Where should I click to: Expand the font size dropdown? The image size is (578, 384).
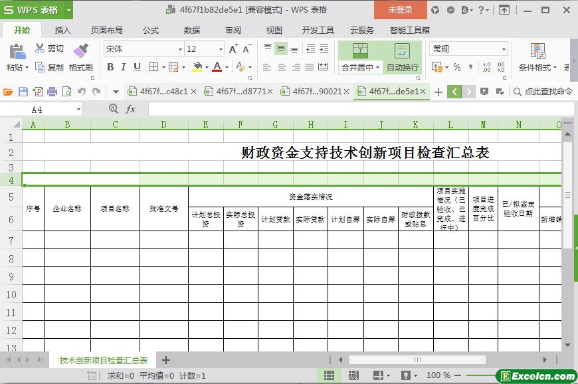click(x=221, y=49)
